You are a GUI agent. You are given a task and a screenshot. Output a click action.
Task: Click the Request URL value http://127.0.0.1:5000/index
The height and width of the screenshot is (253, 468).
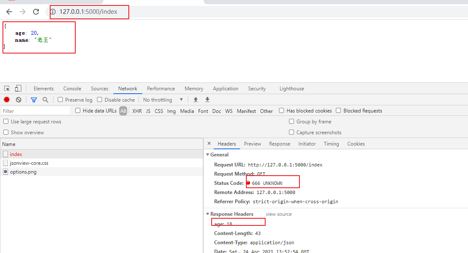click(285, 165)
